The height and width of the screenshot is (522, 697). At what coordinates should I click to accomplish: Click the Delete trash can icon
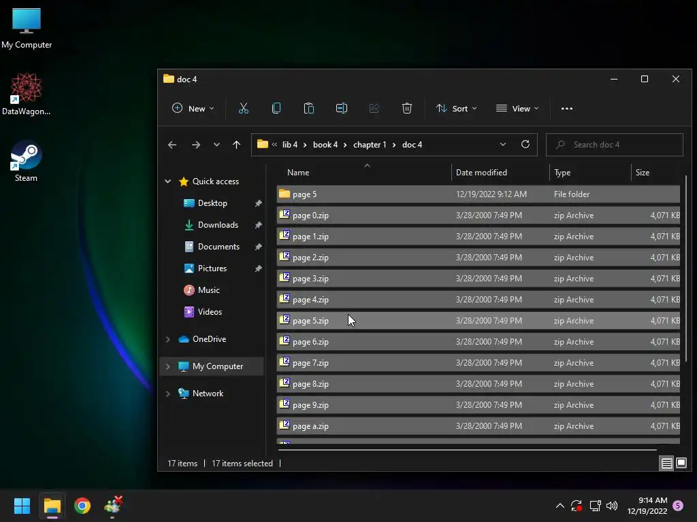point(407,108)
